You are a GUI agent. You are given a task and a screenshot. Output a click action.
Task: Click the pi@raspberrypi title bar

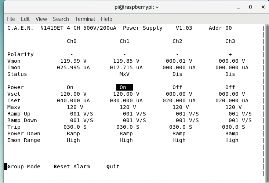(137, 7)
